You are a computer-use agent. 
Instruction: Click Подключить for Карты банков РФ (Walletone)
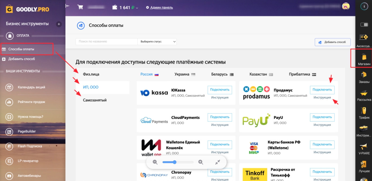(x=322, y=145)
